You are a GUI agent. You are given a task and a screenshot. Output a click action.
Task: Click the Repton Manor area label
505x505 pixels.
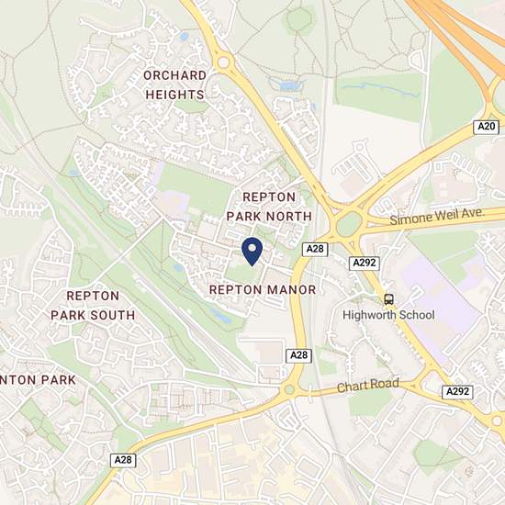click(263, 290)
